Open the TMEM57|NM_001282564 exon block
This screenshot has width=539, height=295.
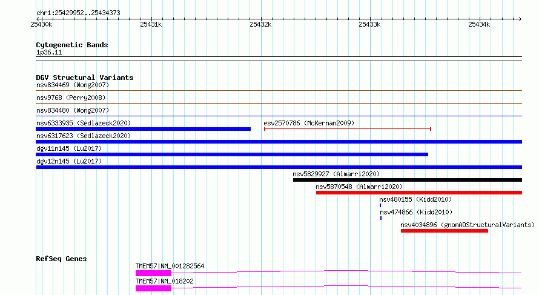153,273
